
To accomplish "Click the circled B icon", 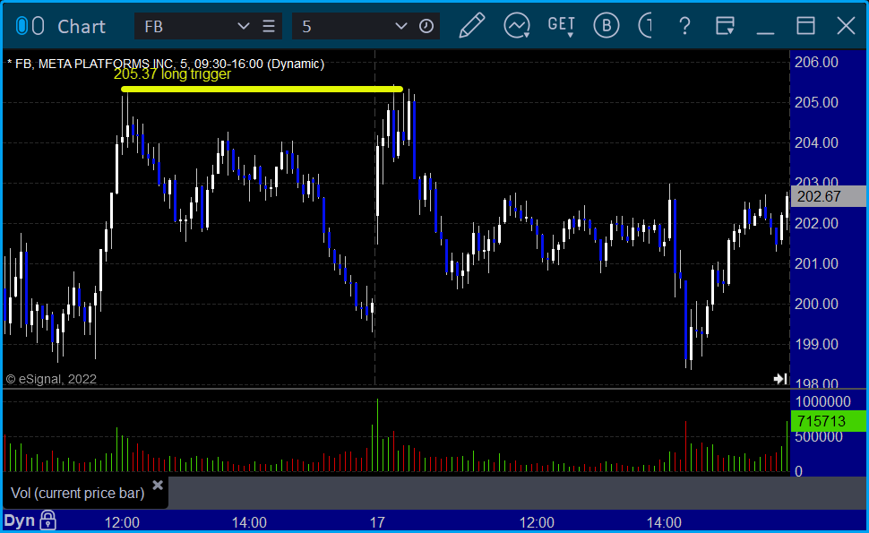I will 607,26.
